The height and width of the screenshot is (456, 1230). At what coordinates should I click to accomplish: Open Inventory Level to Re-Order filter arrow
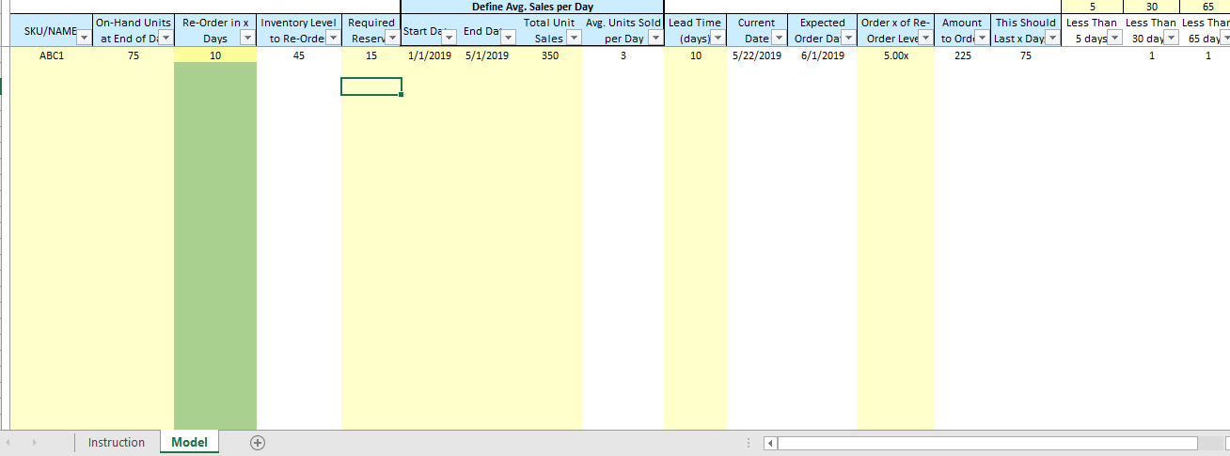click(333, 38)
